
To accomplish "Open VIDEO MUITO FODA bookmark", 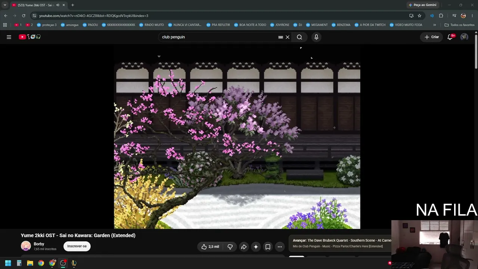I will tap(406, 25).
